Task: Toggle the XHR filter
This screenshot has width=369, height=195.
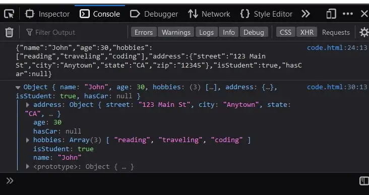Action: [307, 32]
